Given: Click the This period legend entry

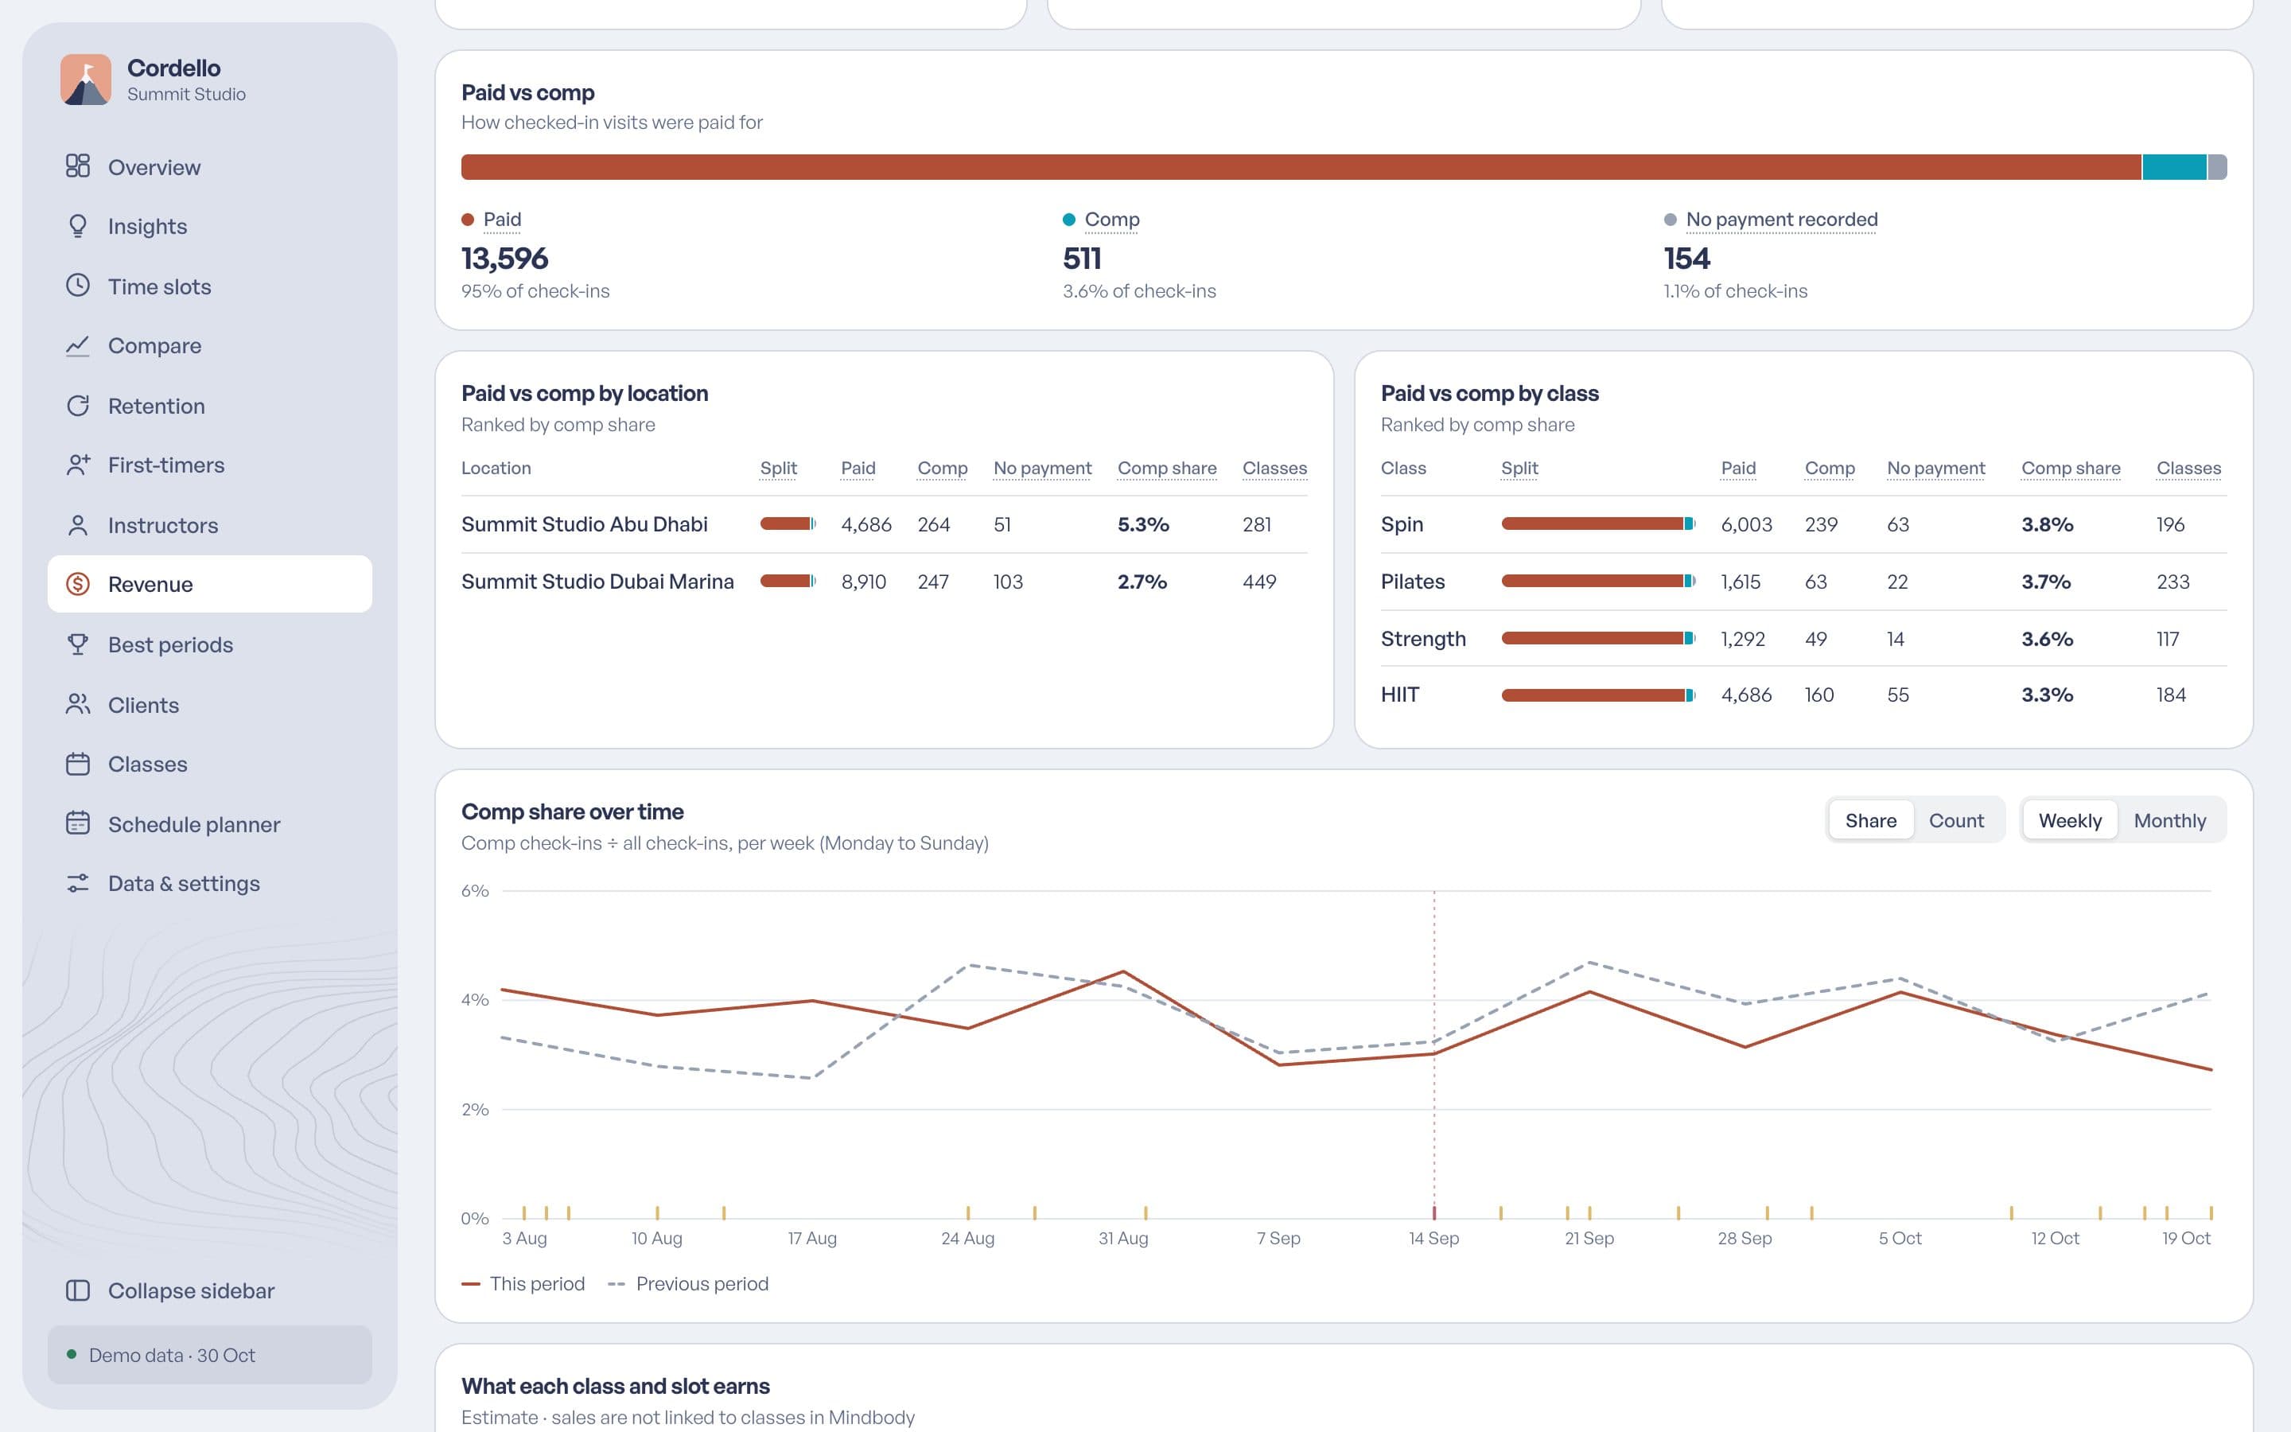Looking at the screenshot, I should coord(523,1283).
